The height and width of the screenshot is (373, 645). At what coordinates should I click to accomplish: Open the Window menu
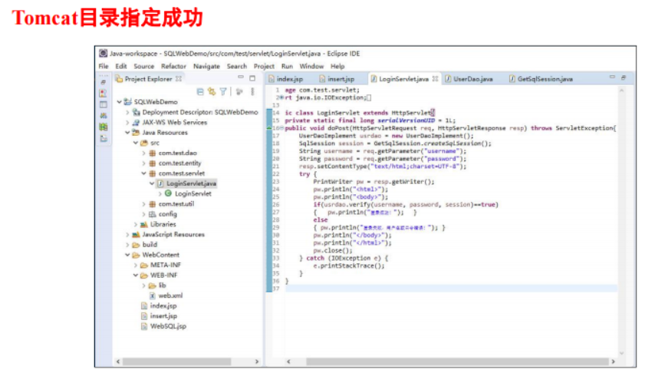coord(311,66)
